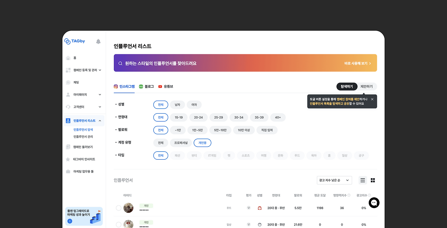Screen dimensions: 447x228
Task: Click the 푸드 row profile thumbnail
Action: click(x=129, y=208)
